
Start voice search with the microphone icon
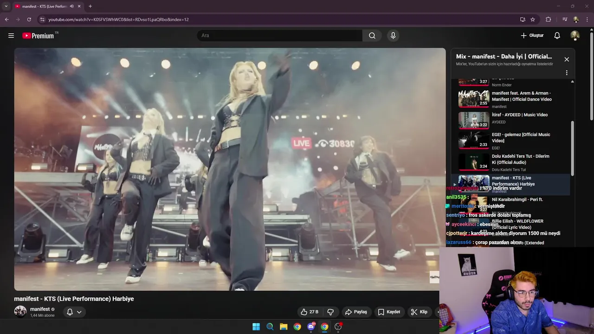[393, 36]
